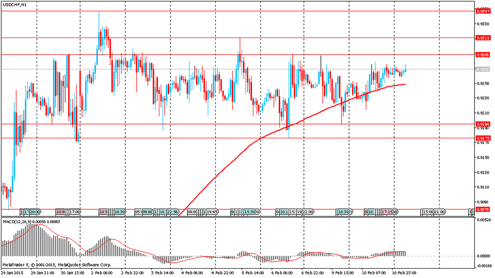Viewport: 495px width, 278px height.
Task: Open the 22:56 news event marker
Action: [173, 212]
